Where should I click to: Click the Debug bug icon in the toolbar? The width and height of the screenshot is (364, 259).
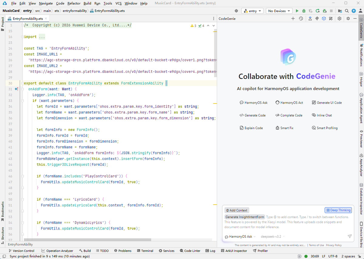pos(304,11)
